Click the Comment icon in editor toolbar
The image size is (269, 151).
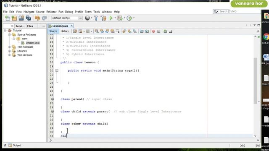coord(165,31)
